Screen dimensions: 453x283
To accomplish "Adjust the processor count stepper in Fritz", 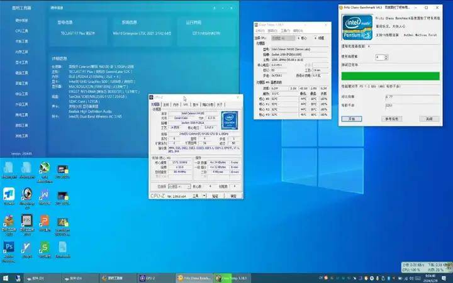I will click(386, 57).
